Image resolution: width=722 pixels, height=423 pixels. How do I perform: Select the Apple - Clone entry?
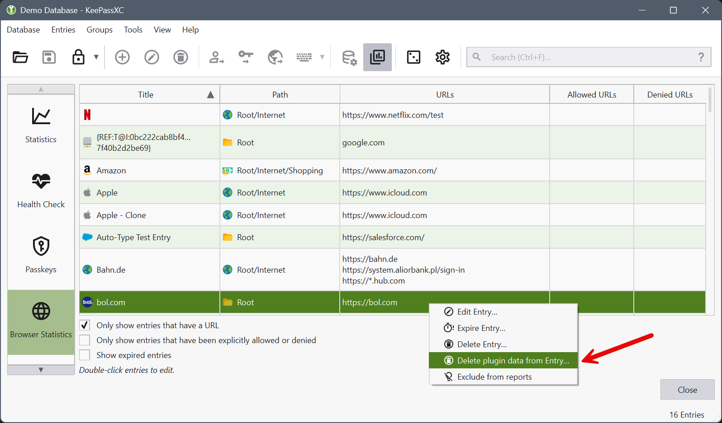click(393, 215)
